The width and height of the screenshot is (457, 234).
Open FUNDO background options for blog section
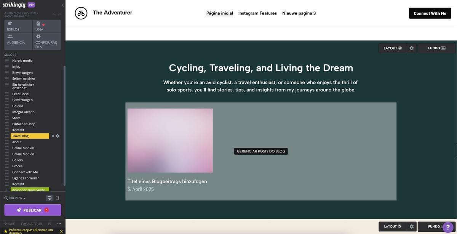click(436, 48)
